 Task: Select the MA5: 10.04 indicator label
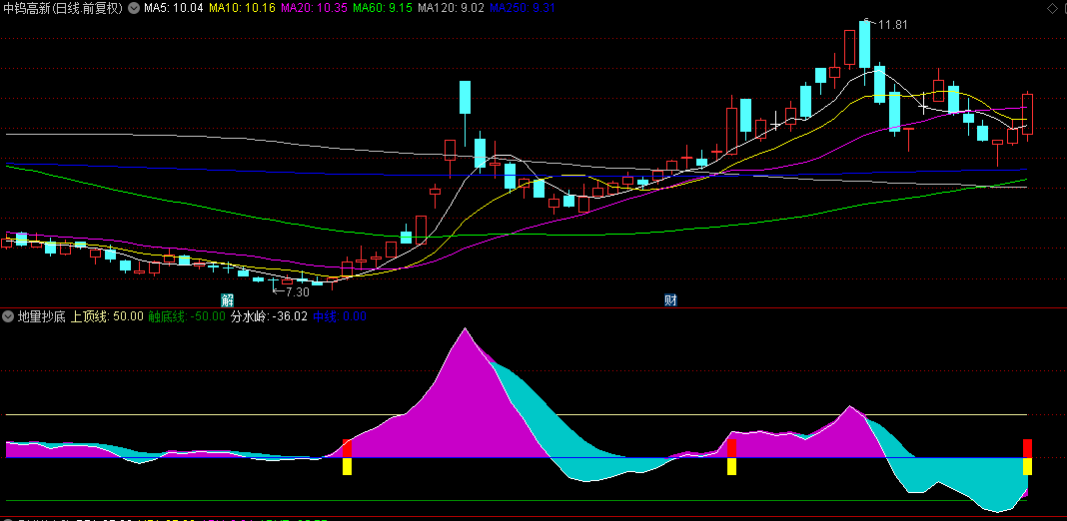click(172, 8)
